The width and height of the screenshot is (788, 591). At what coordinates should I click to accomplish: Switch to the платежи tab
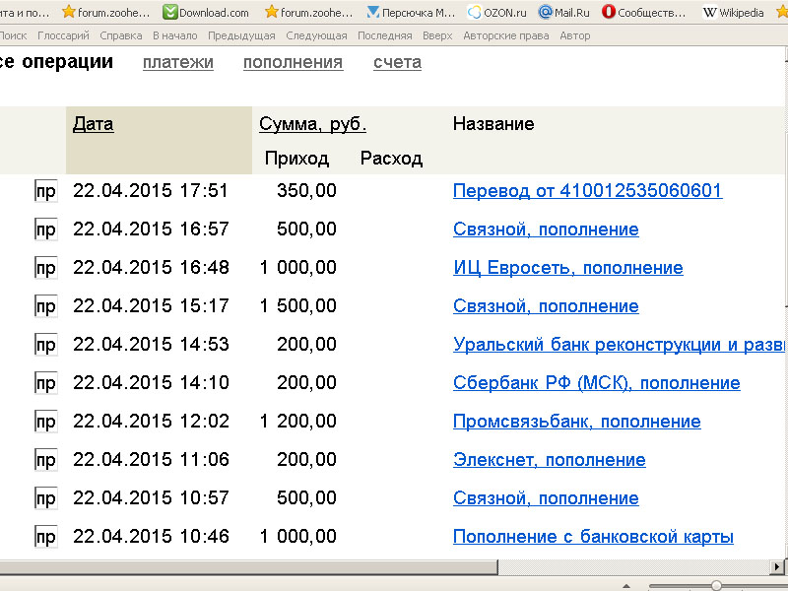177,62
